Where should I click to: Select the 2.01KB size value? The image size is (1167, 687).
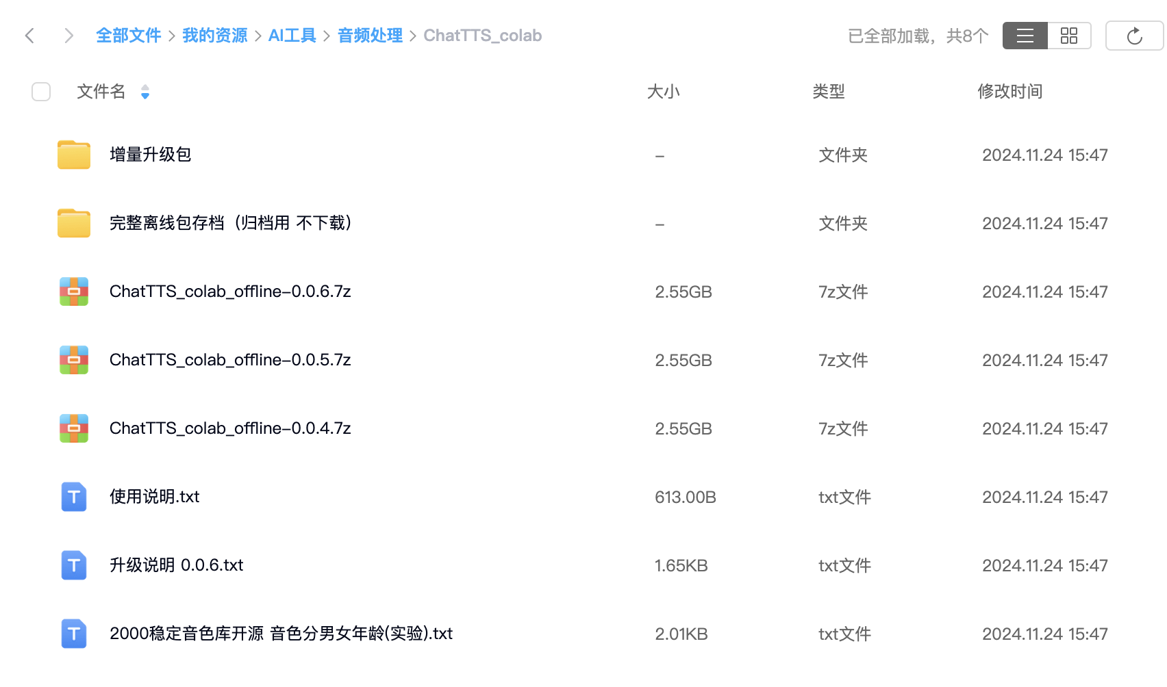point(681,634)
